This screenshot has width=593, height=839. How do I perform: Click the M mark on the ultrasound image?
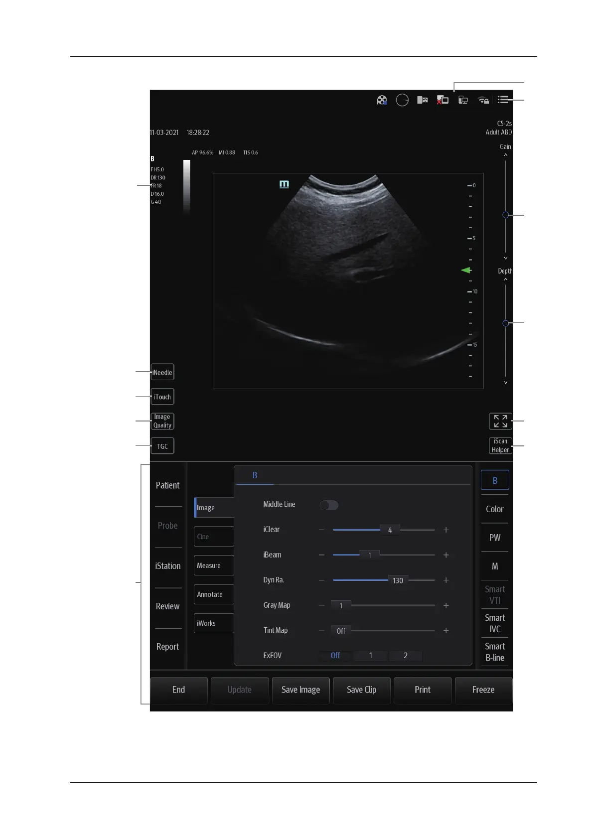coord(284,184)
